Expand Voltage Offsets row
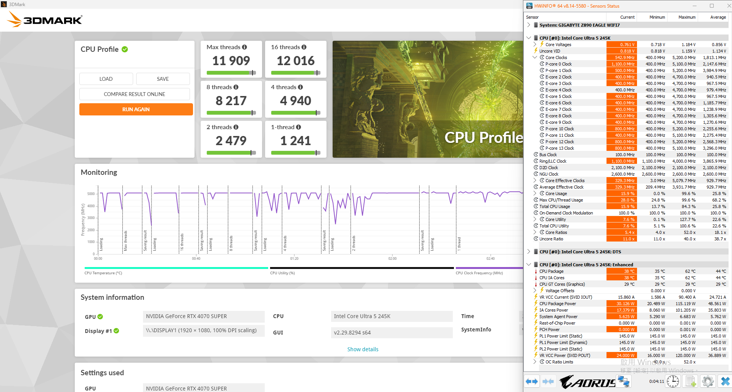Image resolution: width=732 pixels, height=392 pixels. 535,291
